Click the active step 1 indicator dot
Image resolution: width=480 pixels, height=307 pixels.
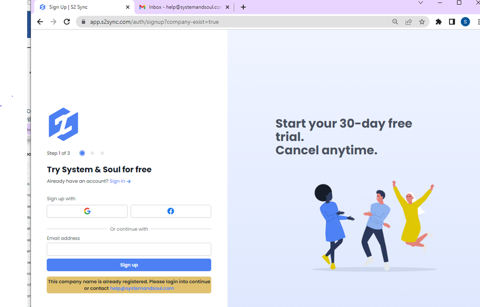click(82, 153)
